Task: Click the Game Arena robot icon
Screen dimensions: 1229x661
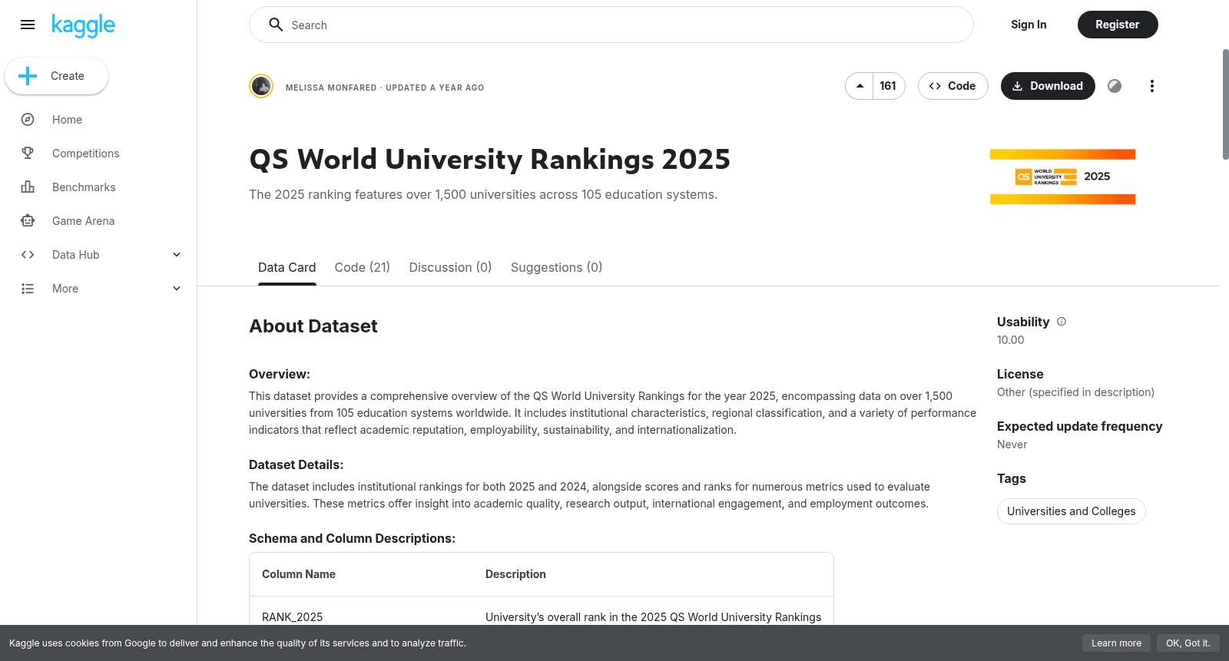Action: [28, 221]
